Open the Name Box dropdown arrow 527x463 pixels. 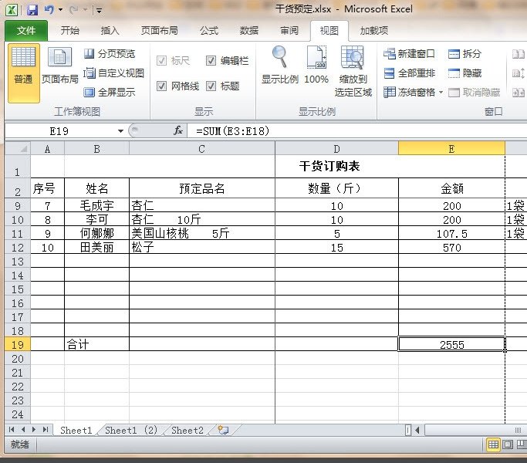pyautogui.click(x=120, y=131)
